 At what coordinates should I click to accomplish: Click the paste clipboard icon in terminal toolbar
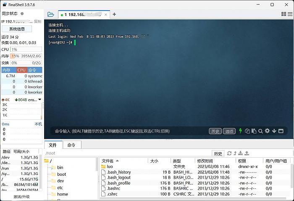(x=254, y=131)
